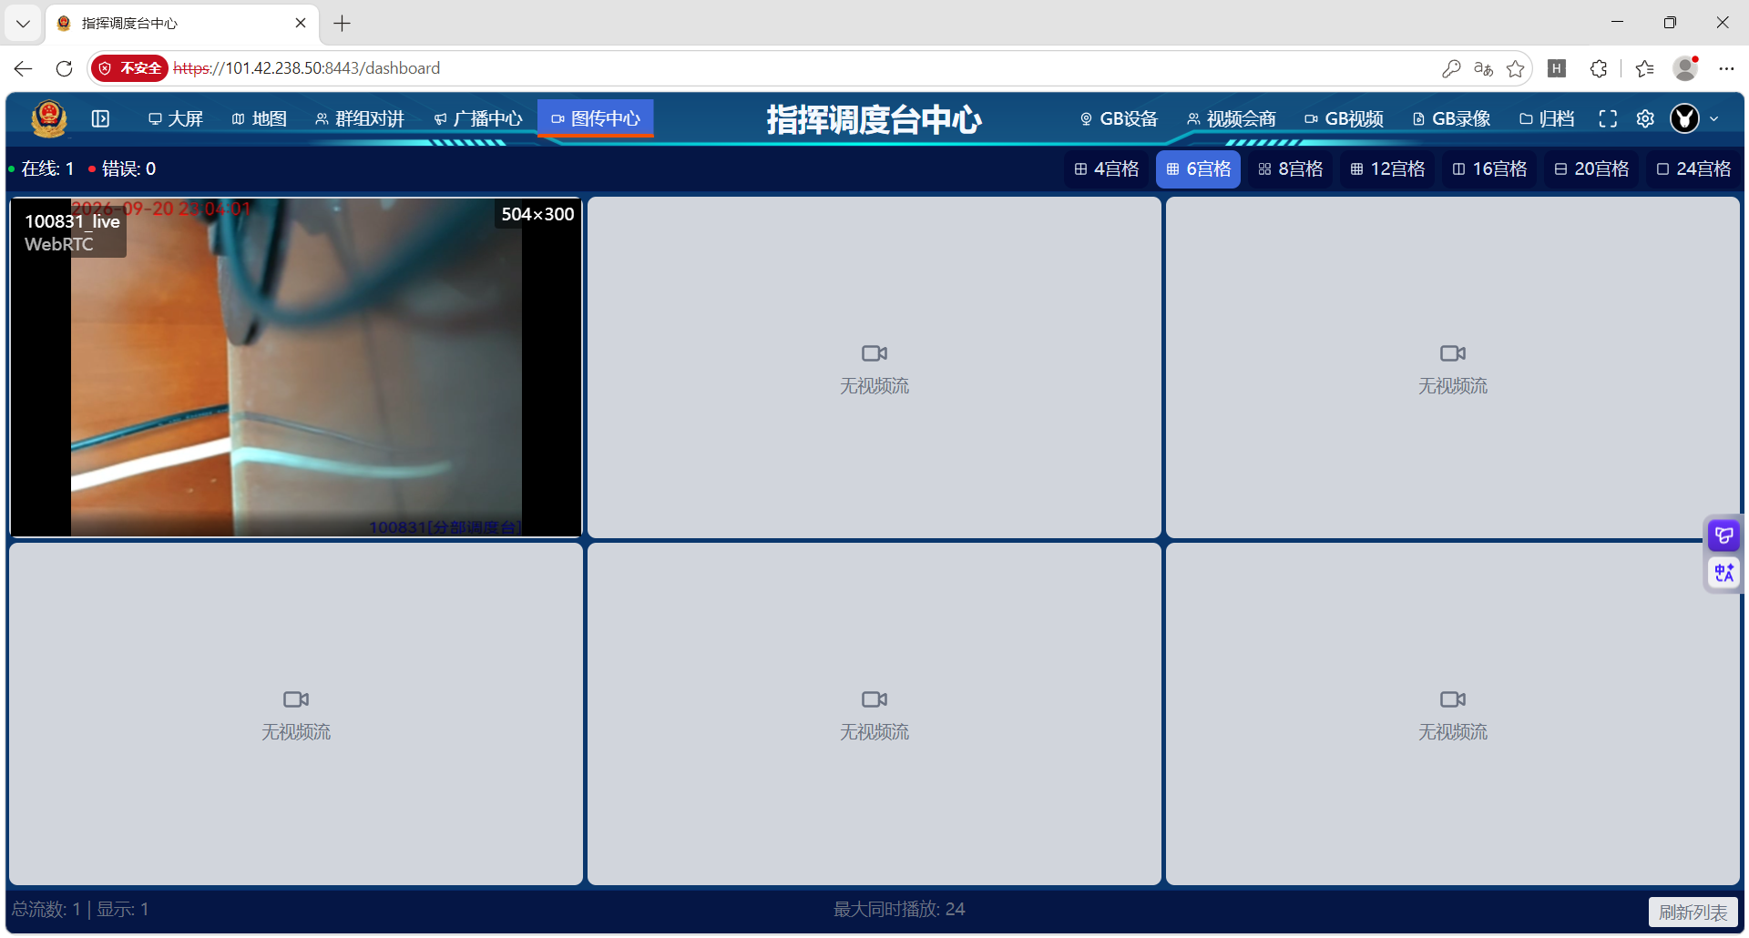The height and width of the screenshot is (938, 1749).
Task: Open browser settings and more menu
Action: pyautogui.click(x=1726, y=68)
